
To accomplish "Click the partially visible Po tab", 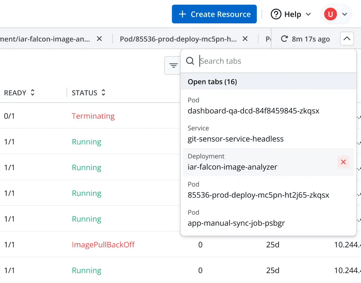I will click(x=268, y=39).
